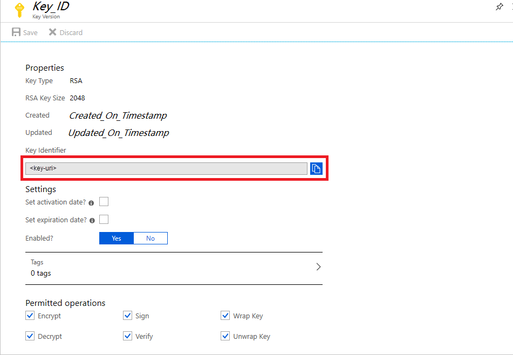
Task: Pin the Key_ID blade to dashboard
Action: click(500, 6)
